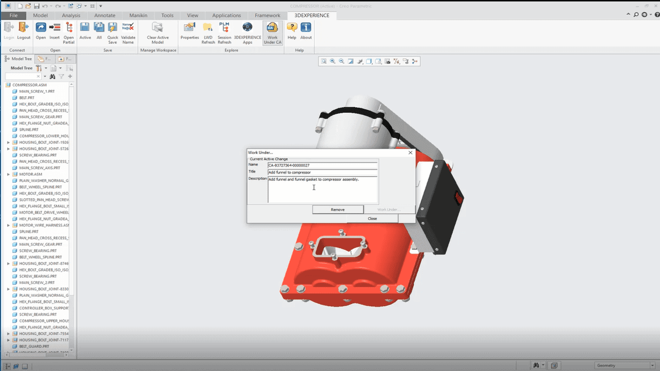Image resolution: width=660 pixels, height=371 pixels.
Task: Expand the MOTOR.ASM tree node
Action: [x=8, y=174]
